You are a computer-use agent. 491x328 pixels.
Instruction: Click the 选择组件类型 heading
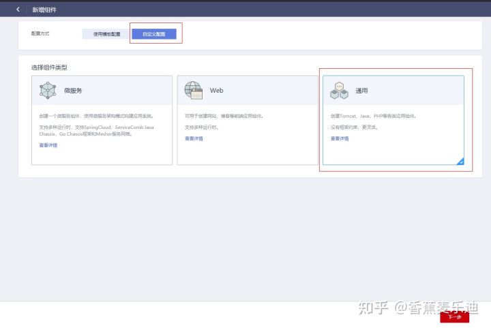click(49, 68)
